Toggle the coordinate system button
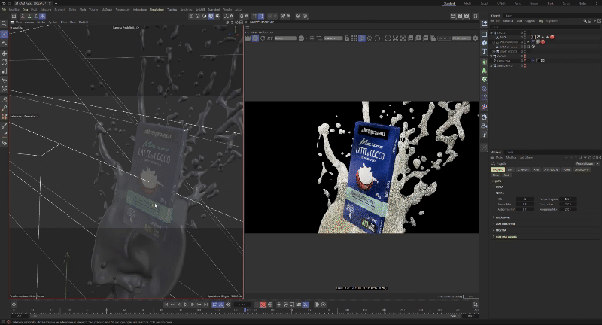Screen dimensions: 602x325 (x=42, y=16)
